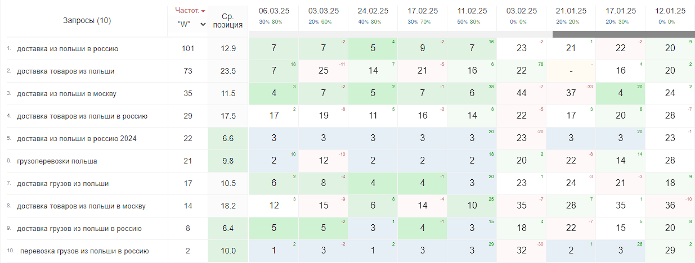Click the dash cell in the 21.01.25 column
This screenshot has height=263, width=695.
tap(571, 71)
